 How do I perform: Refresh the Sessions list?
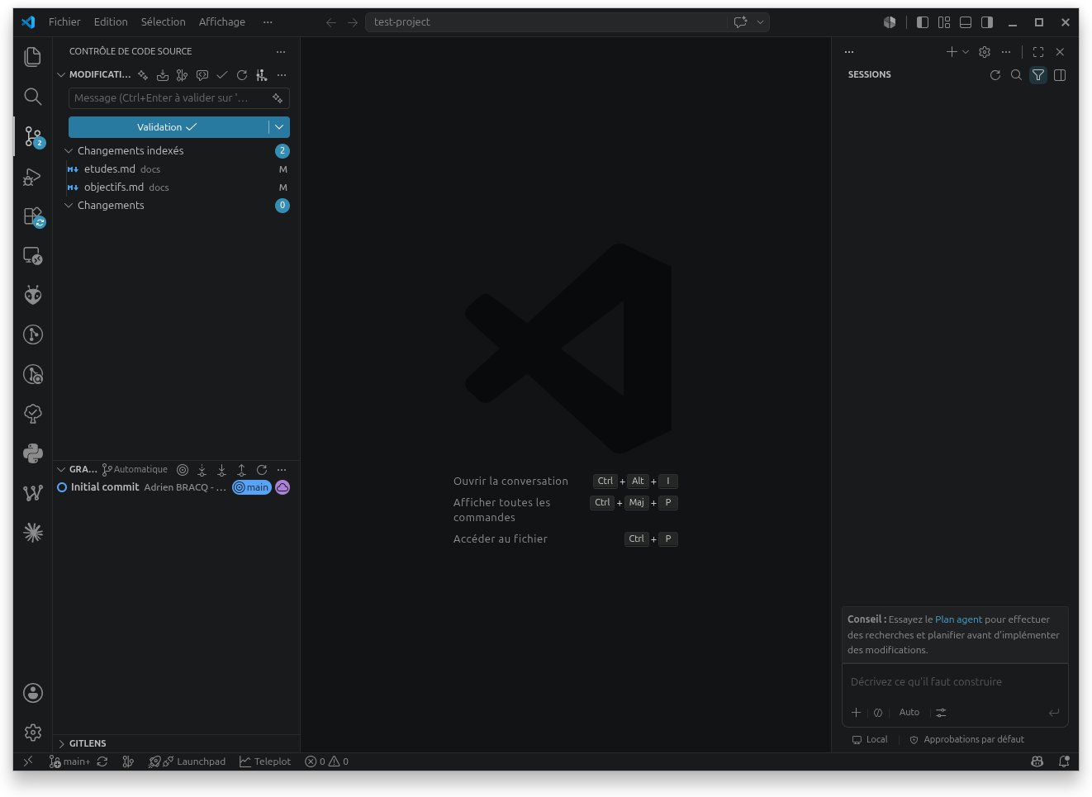click(995, 75)
